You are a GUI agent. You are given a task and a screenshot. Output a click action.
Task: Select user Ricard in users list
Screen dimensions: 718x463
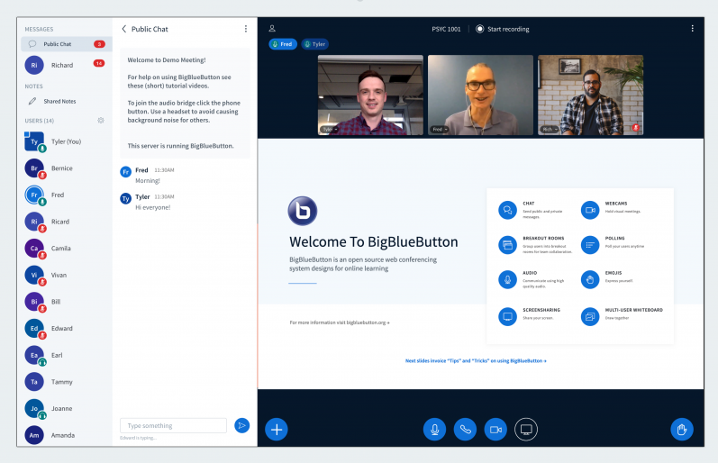(x=65, y=222)
